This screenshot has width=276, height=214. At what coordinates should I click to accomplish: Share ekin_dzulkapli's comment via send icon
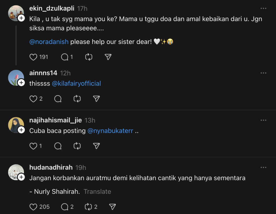108,57
